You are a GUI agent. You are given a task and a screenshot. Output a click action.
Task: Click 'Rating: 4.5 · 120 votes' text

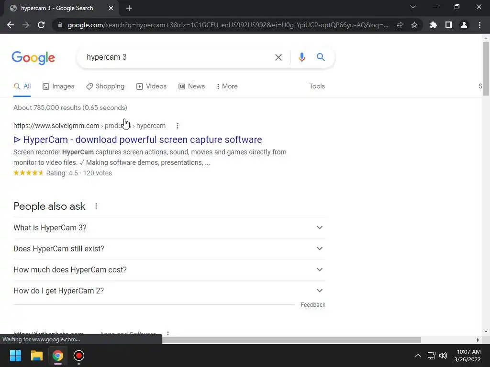(x=79, y=173)
